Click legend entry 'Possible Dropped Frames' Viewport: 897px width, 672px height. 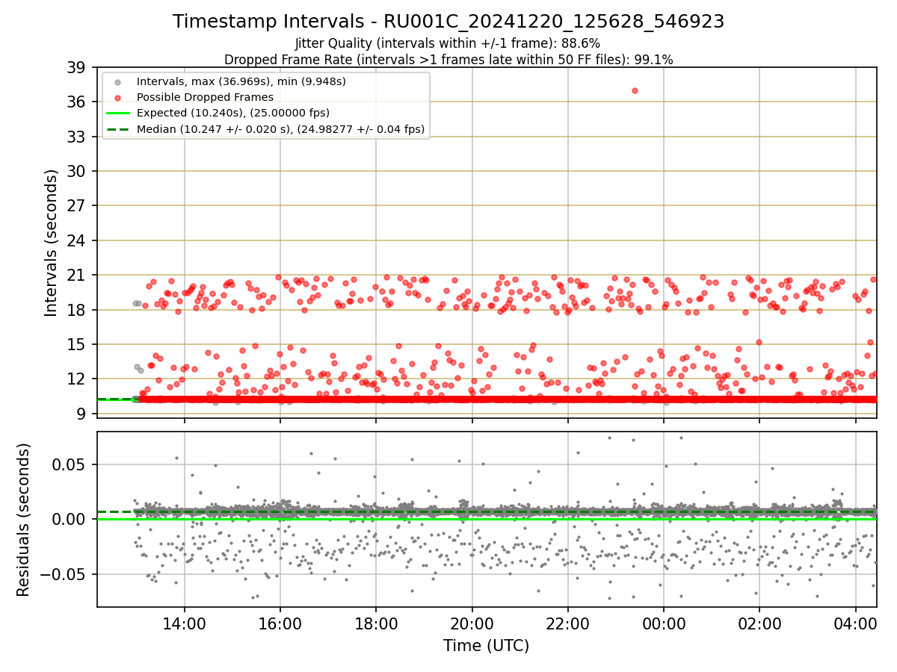pyautogui.click(x=205, y=97)
